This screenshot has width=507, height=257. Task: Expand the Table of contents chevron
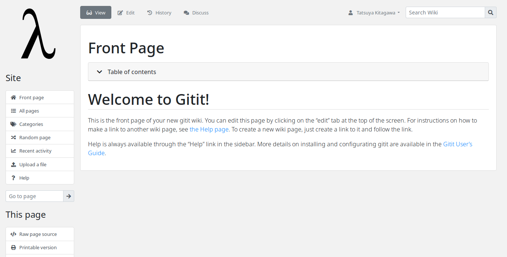coord(99,72)
